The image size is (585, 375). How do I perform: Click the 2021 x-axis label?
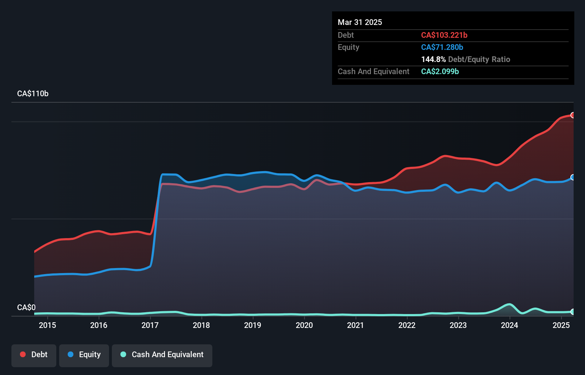pos(356,325)
